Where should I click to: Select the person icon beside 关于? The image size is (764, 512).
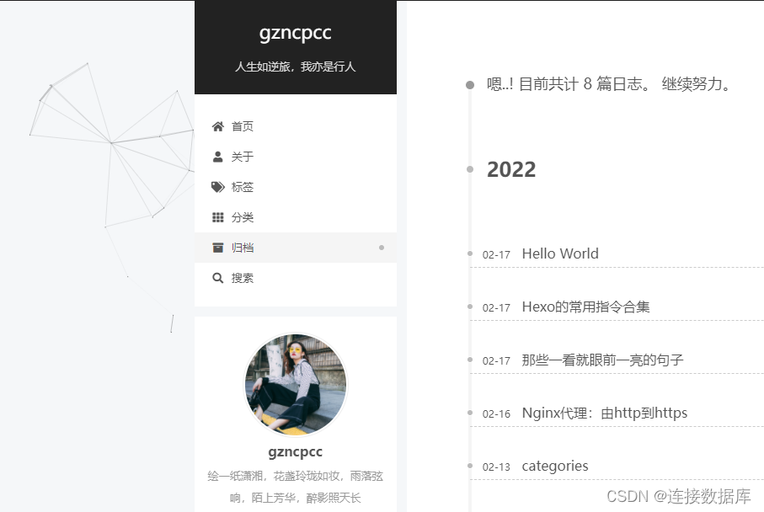tap(218, 157)
